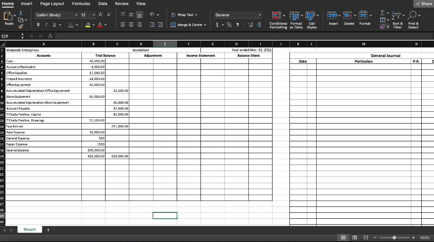Switch to the Insert tab
This screenshot has height=242, width=434.
27,3
